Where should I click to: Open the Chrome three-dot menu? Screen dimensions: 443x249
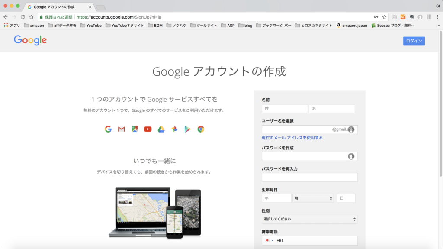point(437,17)
